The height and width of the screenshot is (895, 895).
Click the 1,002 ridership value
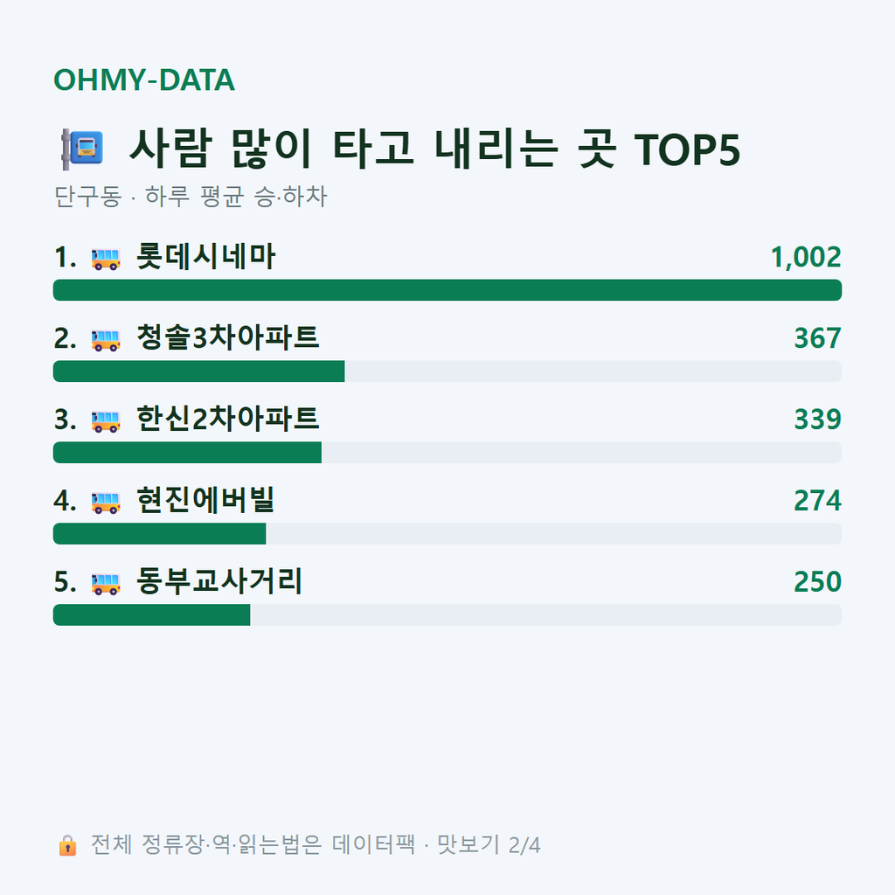pos(806,257)
